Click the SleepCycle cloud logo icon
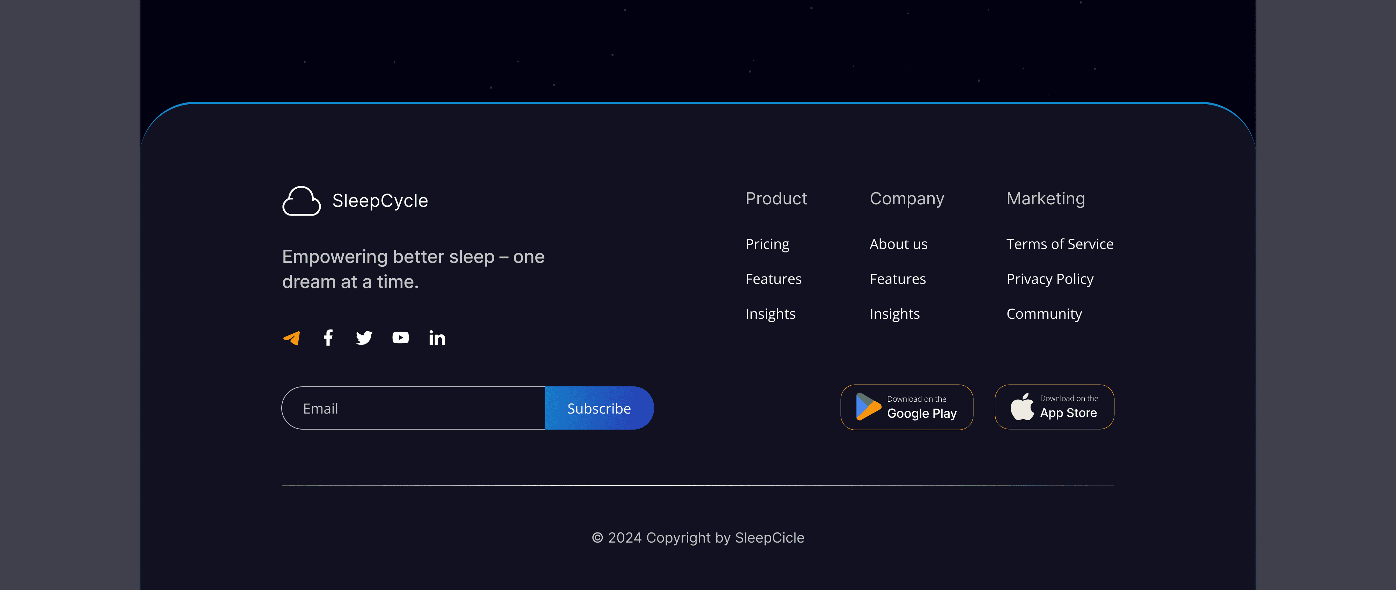The height and width of the screenshot is (590, 1396). coord(301,201)
